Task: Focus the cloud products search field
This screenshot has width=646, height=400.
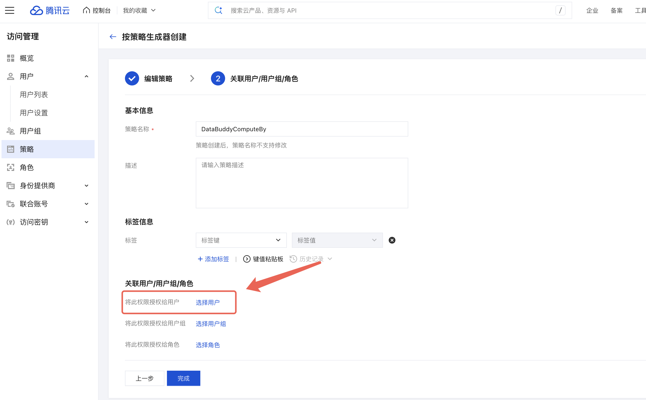Action: (x=390, y=10)
